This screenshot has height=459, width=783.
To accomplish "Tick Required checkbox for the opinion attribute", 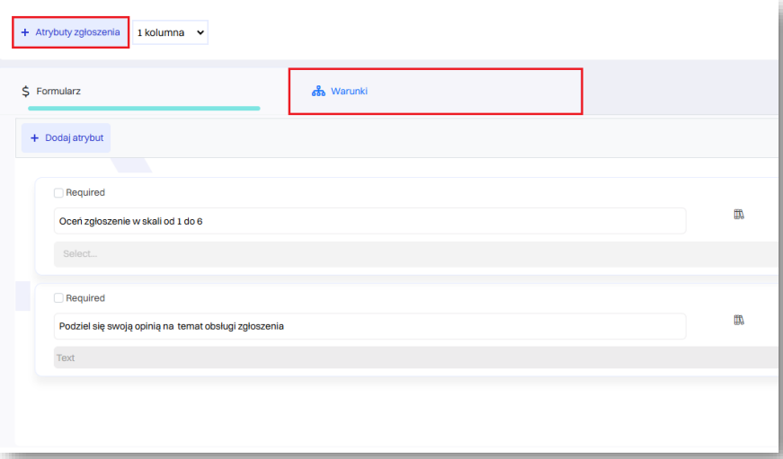I will (x=58, y=298).
